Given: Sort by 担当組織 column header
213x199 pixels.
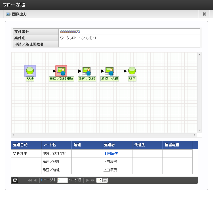Looking at the screenshot, I should 178,145.
